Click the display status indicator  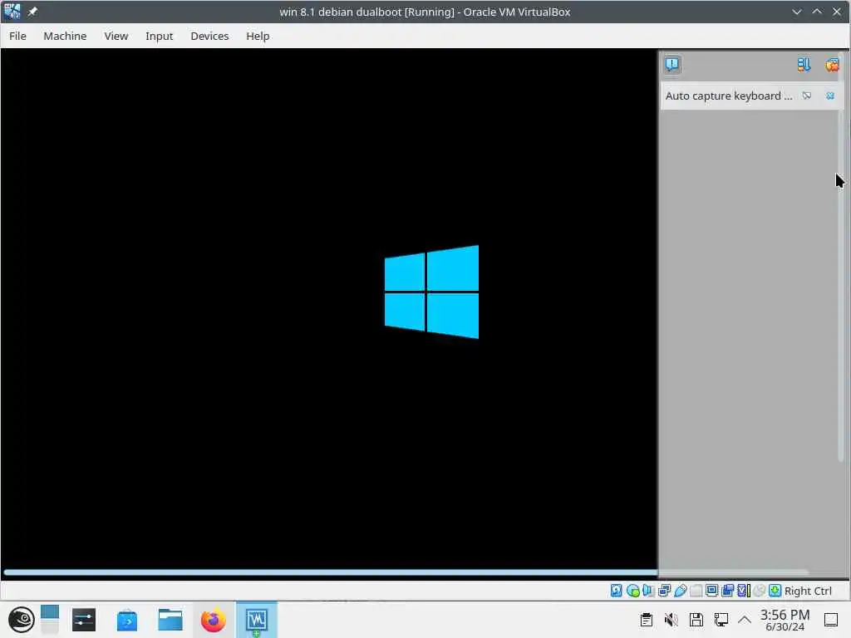[x=711, y=591]
